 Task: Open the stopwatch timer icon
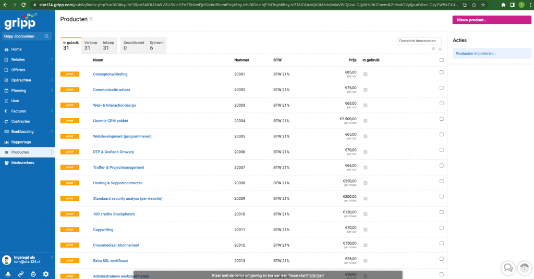[x=33, y=274]
